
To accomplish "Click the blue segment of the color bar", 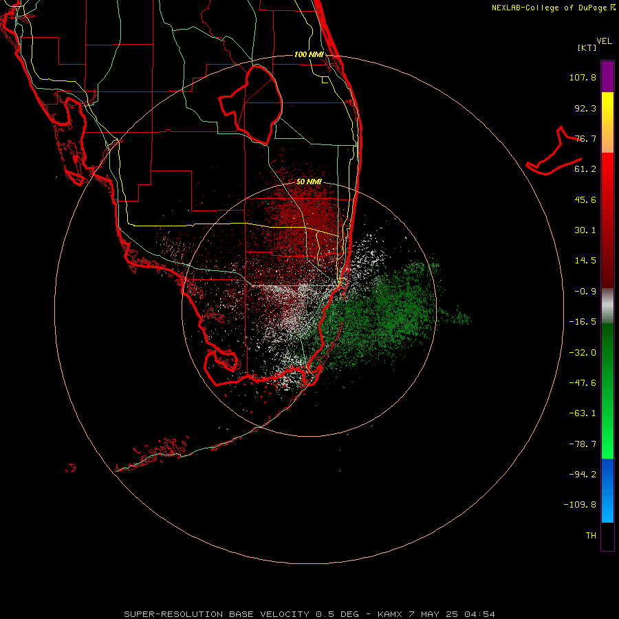I will click(607, 490).
